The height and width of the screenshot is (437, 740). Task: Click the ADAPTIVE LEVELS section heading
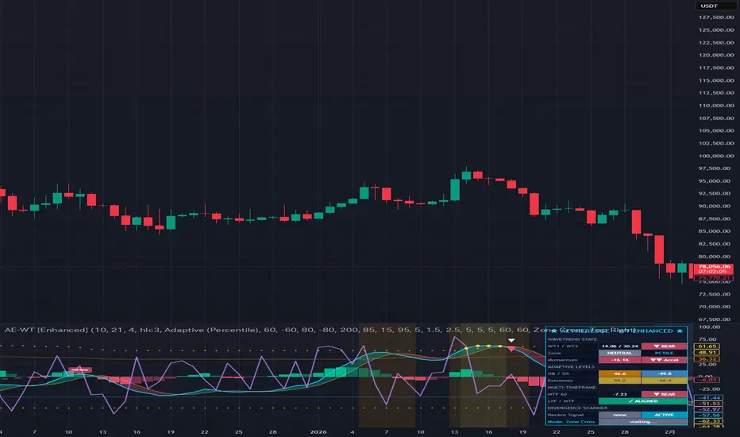click(571, 366)
